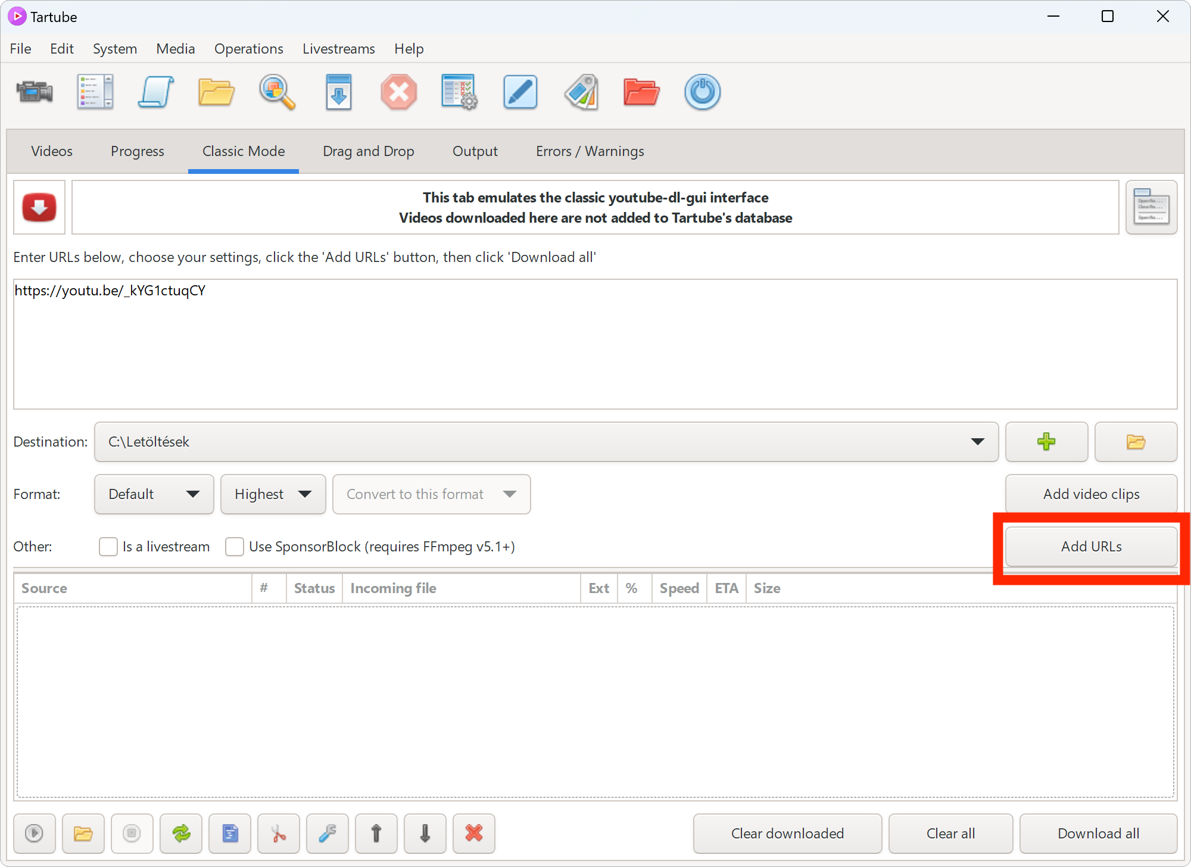Click the yellow add folder toolbar icon
The width and height of the screenshot is (1191, 867).
[217, 92]
